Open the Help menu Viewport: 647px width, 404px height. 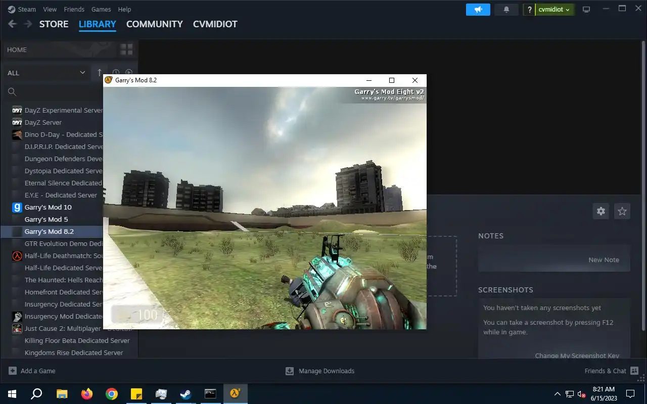[x=124, y=9]
